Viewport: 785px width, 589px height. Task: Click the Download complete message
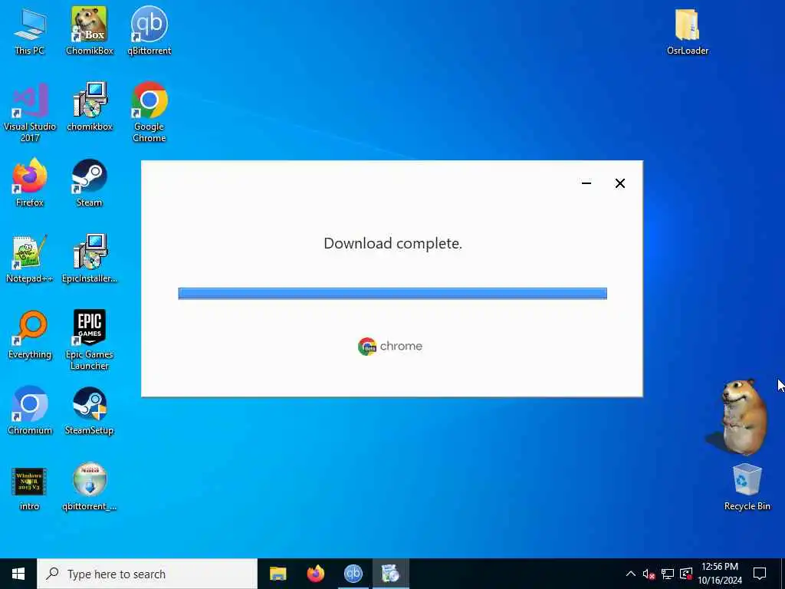pyautogui.click(x=393, y=243)
